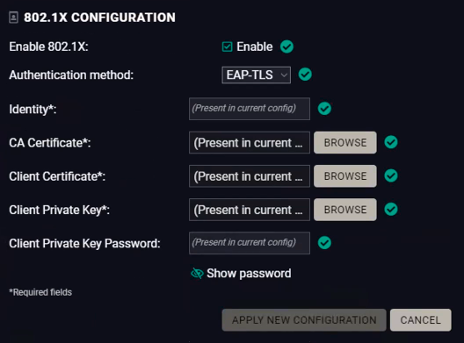Browse for a Client Private Key file

point(345,210)
